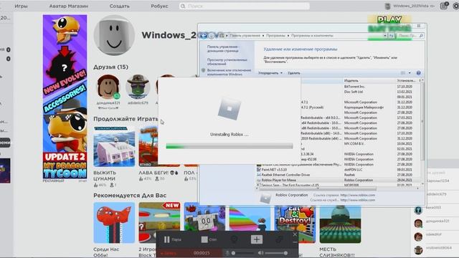Close the recorder control bar
Viewport: 459px width, 258px height.
pyautogui.click(x=295, y=234)
